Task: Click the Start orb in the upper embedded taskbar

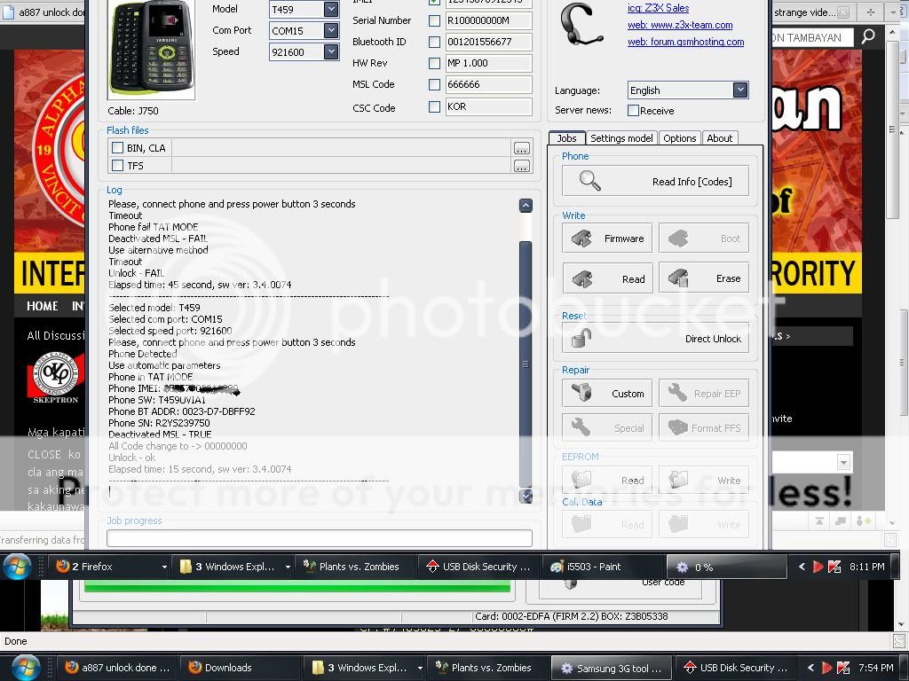Action: coord(16,567)
